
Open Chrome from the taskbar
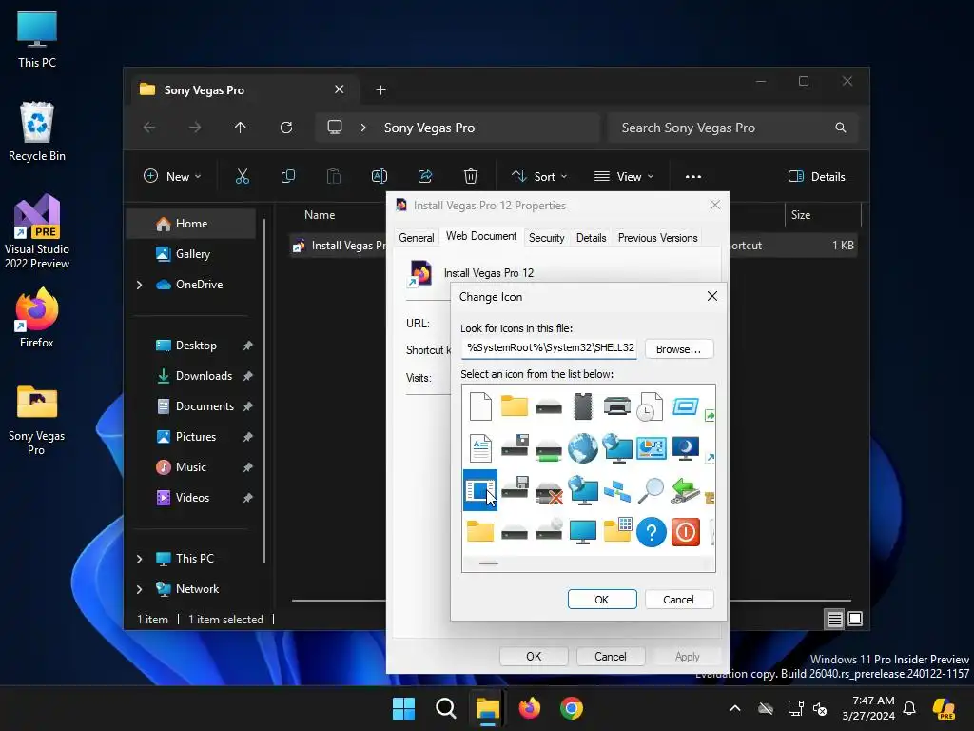point(572,708)
